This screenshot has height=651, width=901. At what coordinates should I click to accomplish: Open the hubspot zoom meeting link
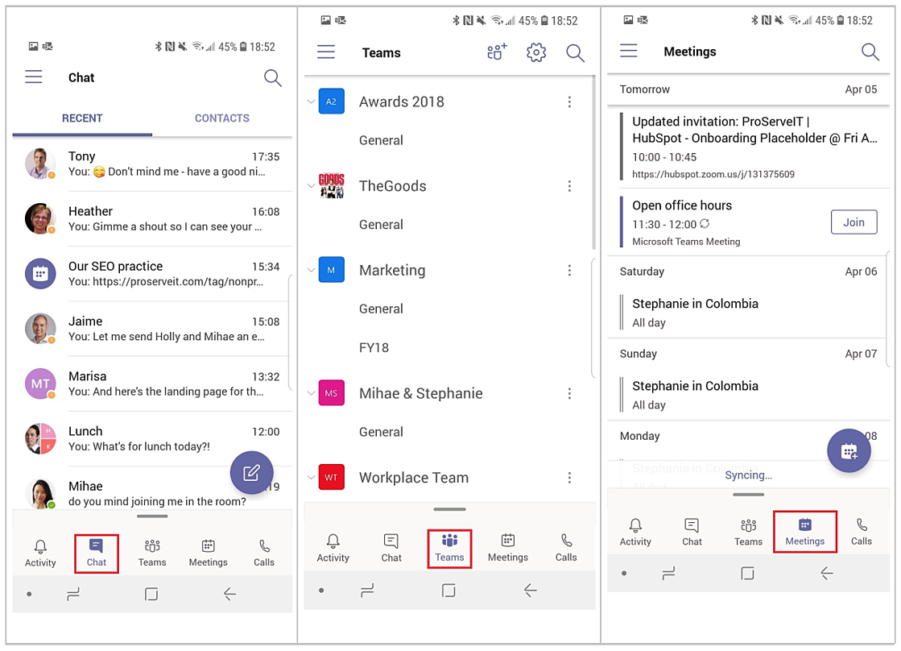(x=713, y=174)
